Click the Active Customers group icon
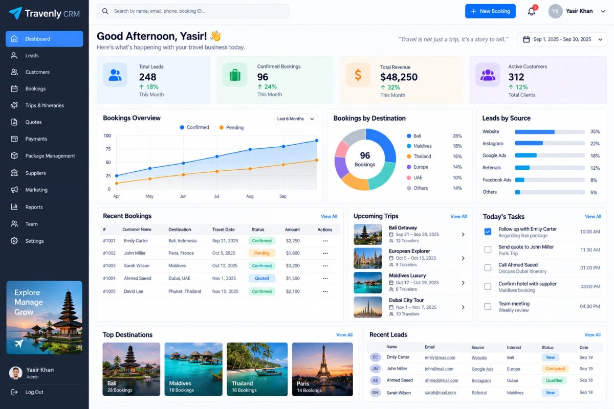The width and height of the screenshot is (614, 409). [488, 75]
